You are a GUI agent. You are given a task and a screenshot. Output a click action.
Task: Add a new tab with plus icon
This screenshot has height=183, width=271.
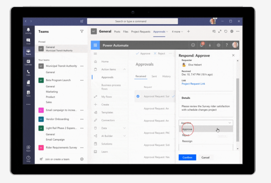pos(188,31)
